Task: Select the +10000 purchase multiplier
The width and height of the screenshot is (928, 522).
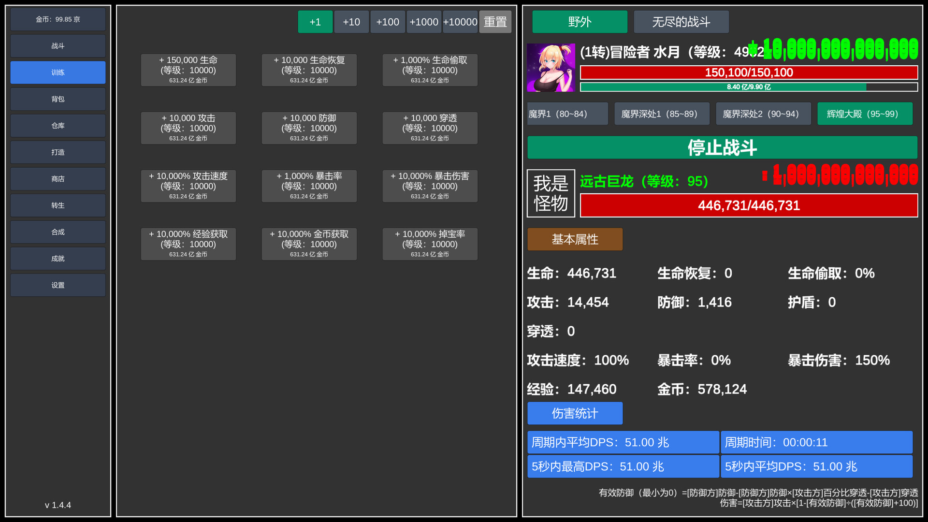Action: coord(460,21)
